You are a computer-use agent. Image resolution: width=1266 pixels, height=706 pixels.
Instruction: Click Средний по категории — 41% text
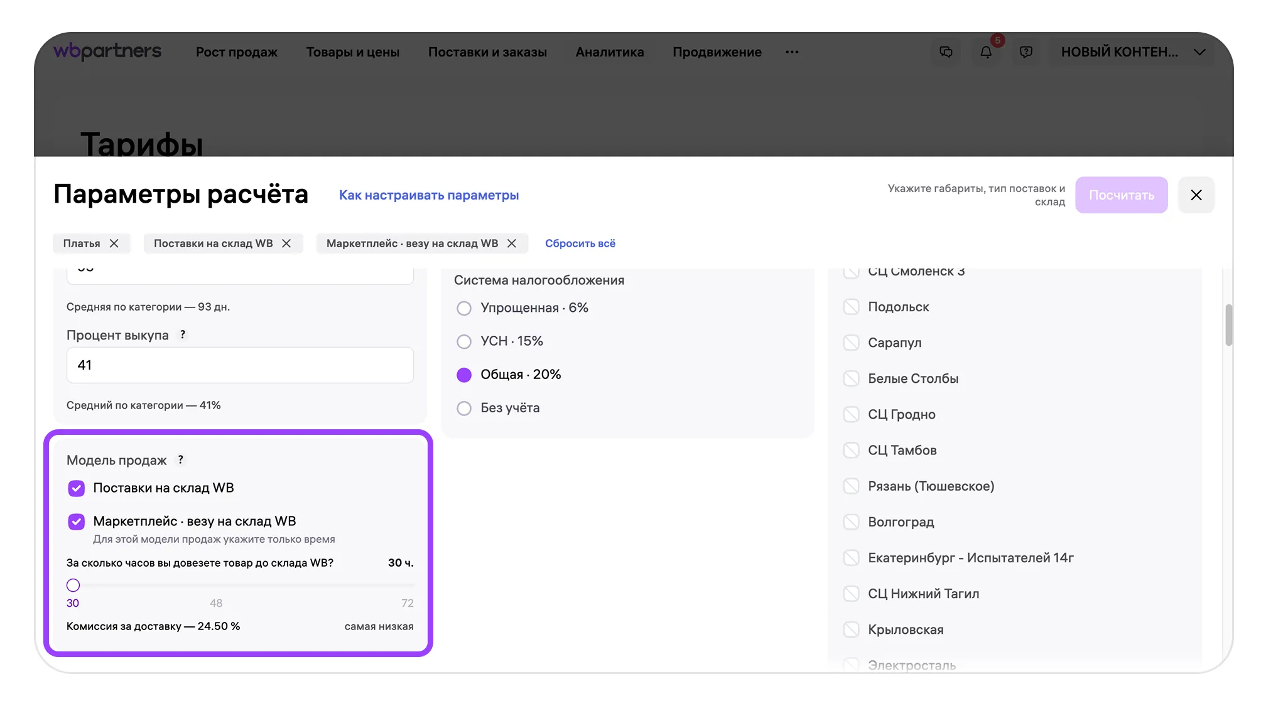pos(144,405)
